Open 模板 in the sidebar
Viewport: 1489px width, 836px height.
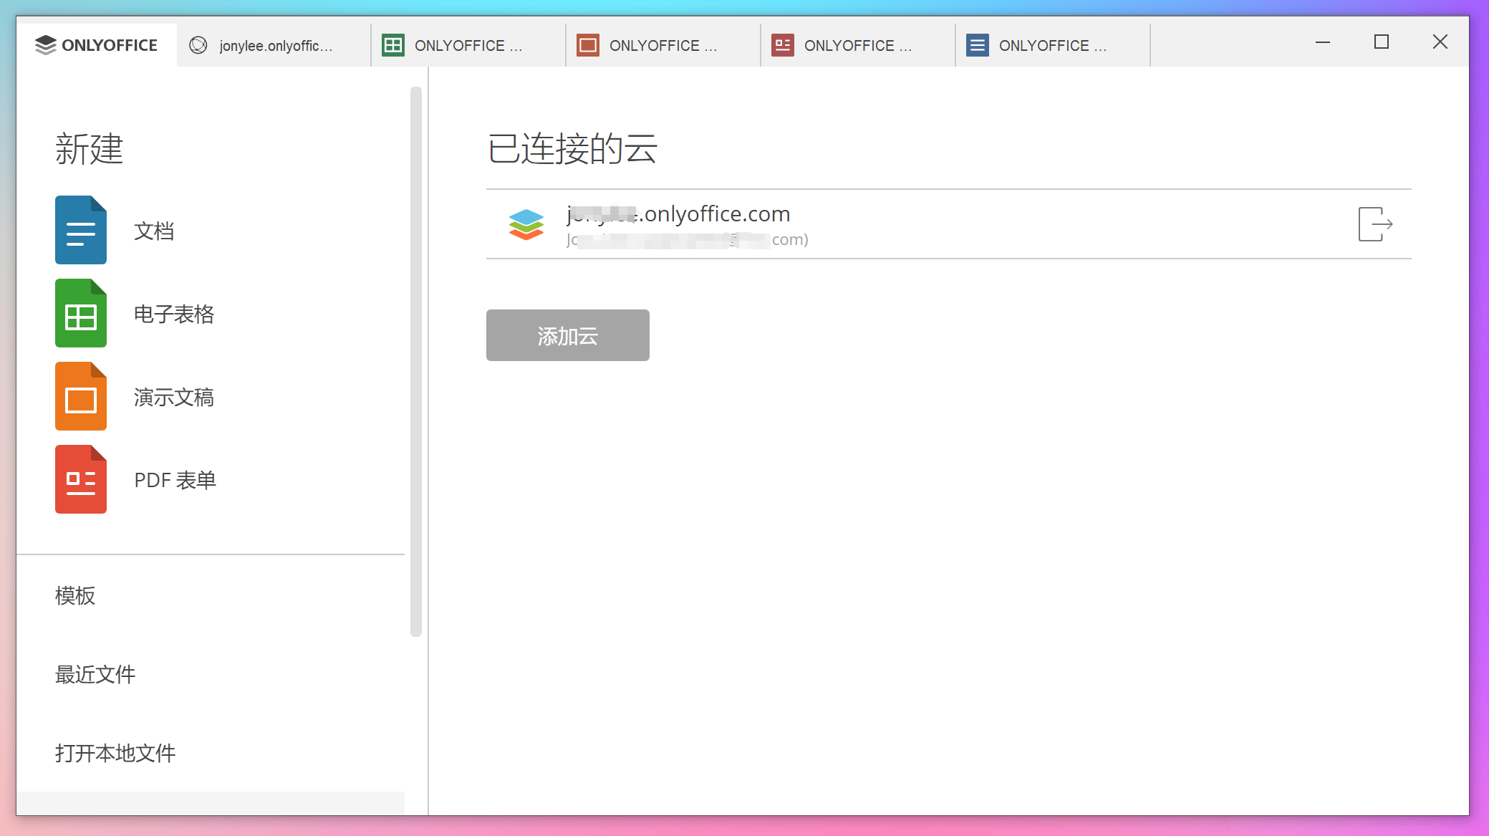point(75,595)
